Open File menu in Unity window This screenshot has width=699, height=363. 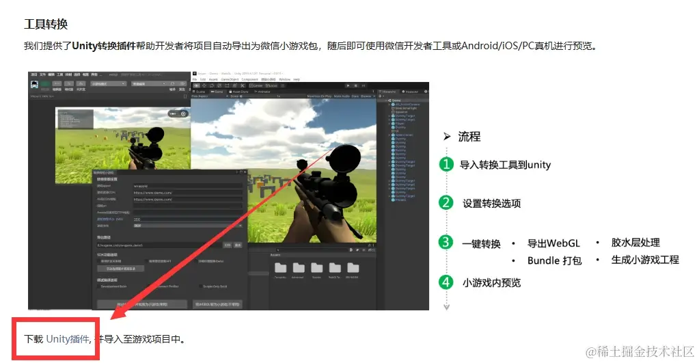pyautogui.click(x=195, y=79)
